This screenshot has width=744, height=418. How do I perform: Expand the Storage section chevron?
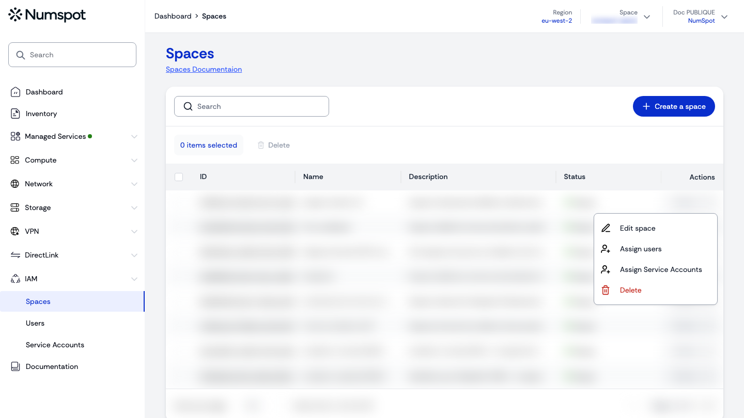tap(134, 208)
